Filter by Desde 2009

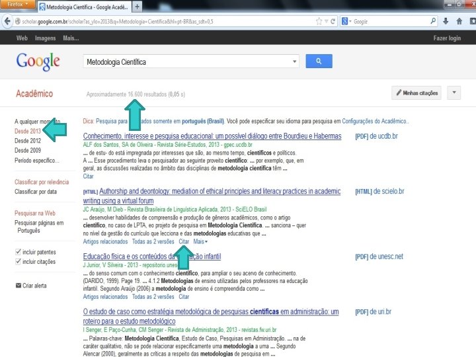[x=28, y=150]
